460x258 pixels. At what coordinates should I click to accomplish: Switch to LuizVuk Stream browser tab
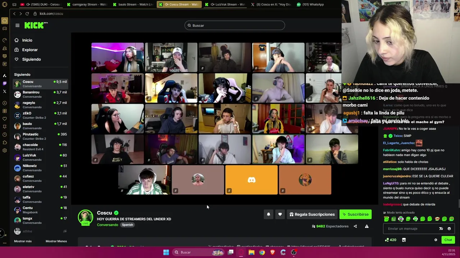225,5
